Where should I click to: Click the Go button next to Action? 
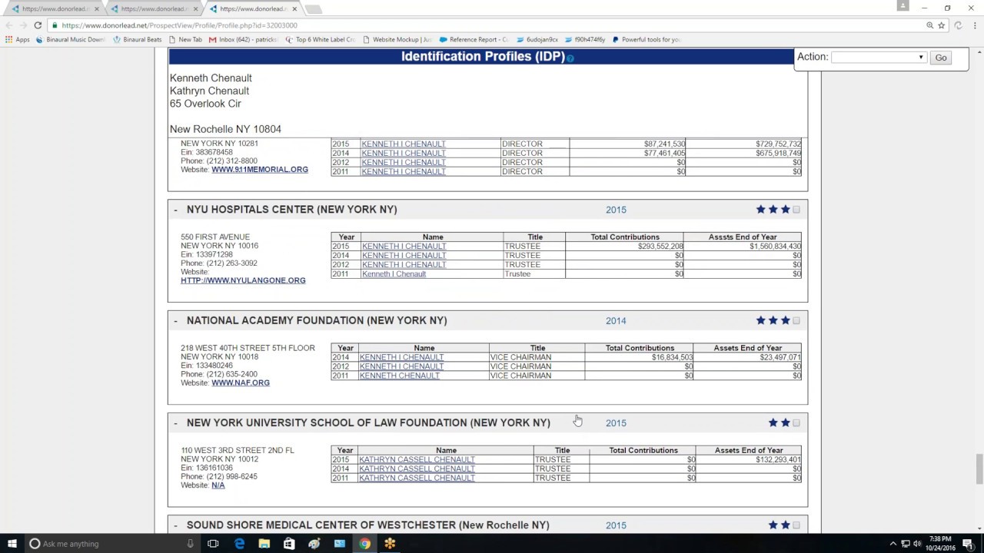point(941,58)
